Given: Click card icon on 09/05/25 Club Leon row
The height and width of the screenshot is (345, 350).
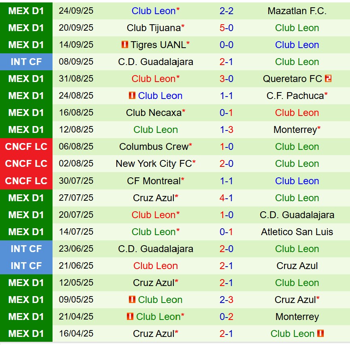Looking at the screenshot, I should point(132,300).
